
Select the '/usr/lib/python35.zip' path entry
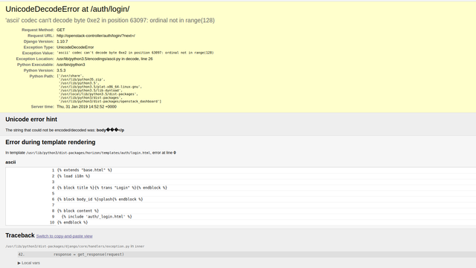coord(82,79)
